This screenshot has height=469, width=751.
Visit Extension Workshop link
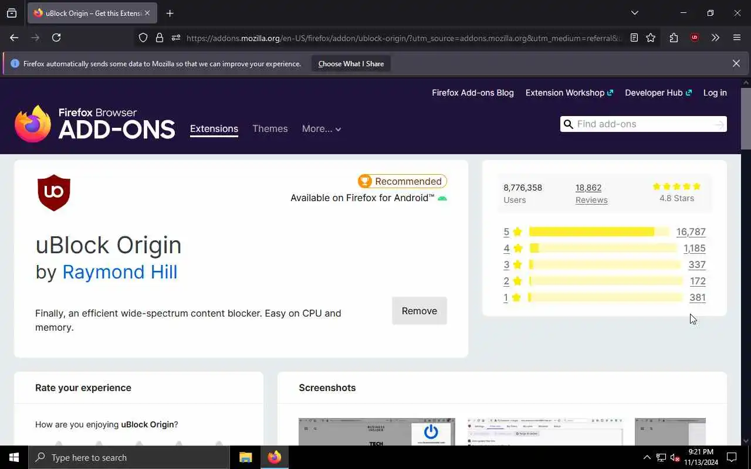click(569, 93)
